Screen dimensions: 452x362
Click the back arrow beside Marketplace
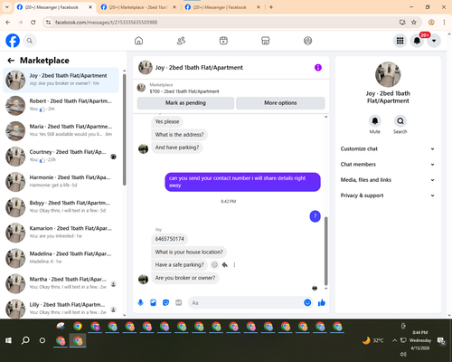pos(11,61)
